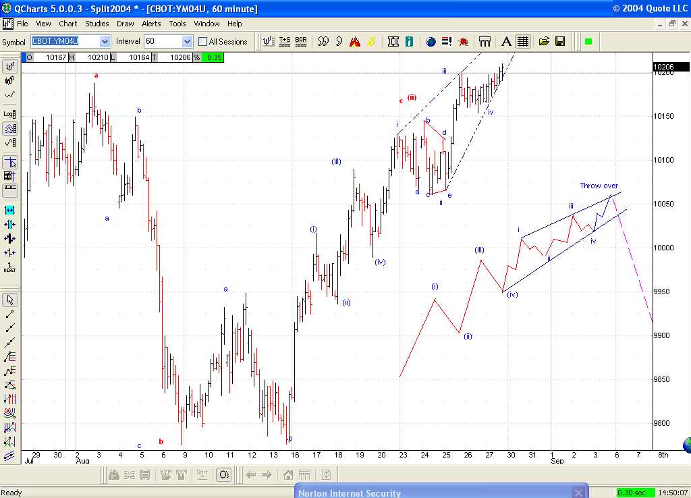Open a new chart from the top toolbar
Screen dimensions: 691x498
tap(269, 41)
